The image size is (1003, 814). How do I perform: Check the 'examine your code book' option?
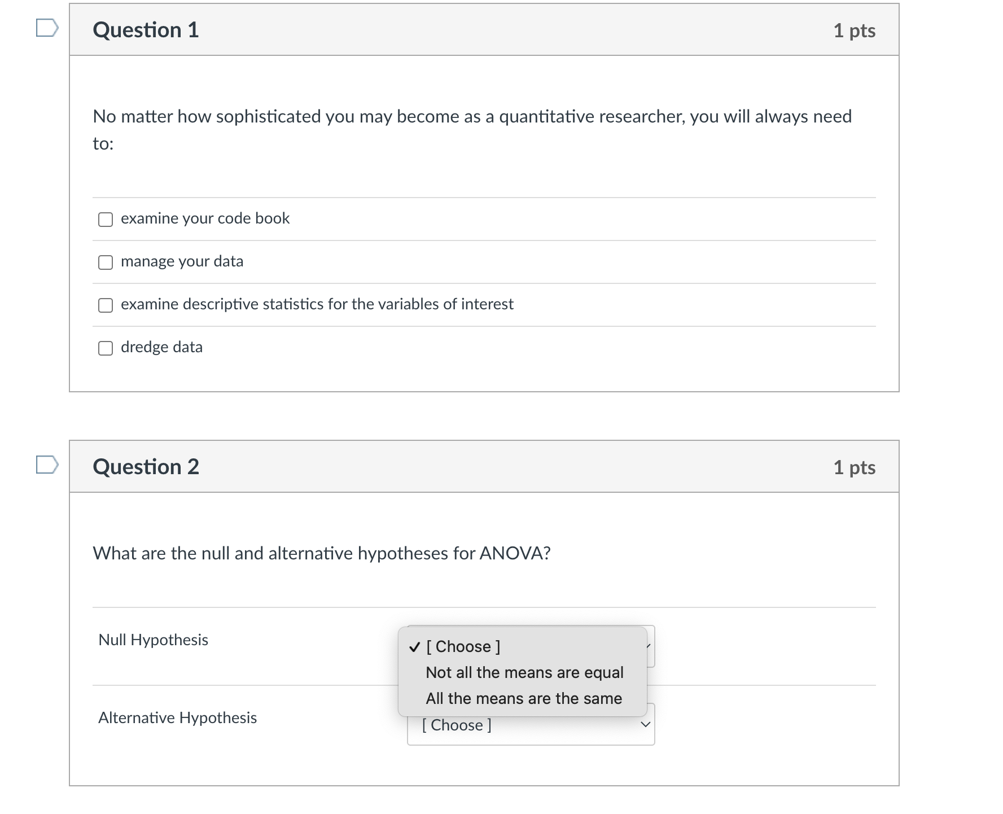(x=106, y=219)
